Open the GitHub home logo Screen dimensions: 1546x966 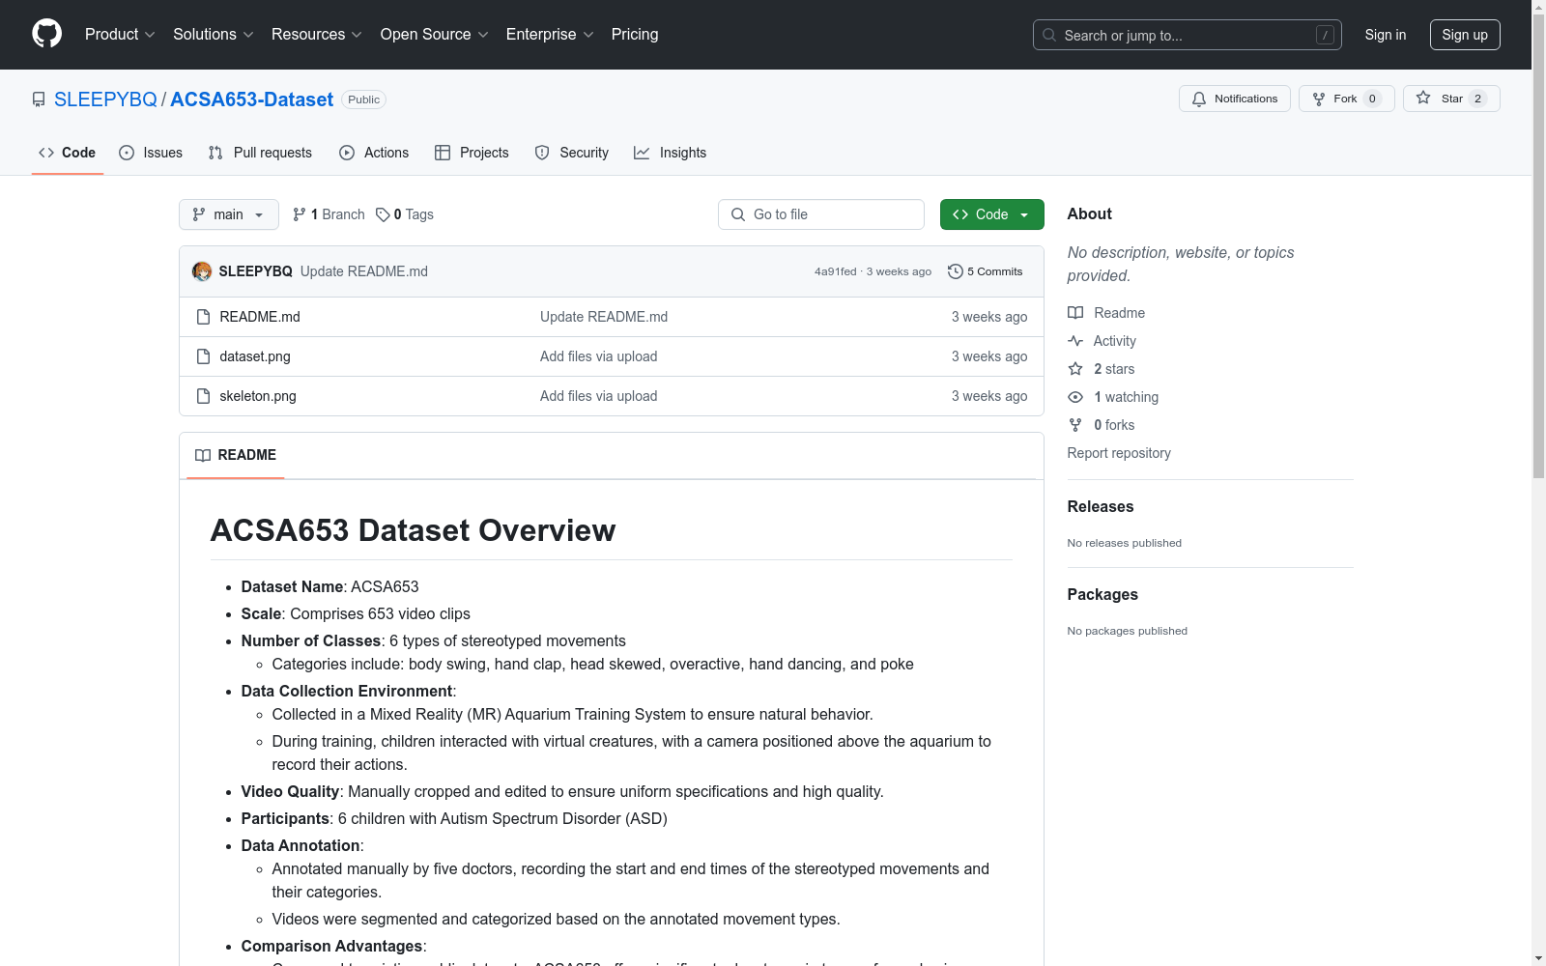pos(46,34)
